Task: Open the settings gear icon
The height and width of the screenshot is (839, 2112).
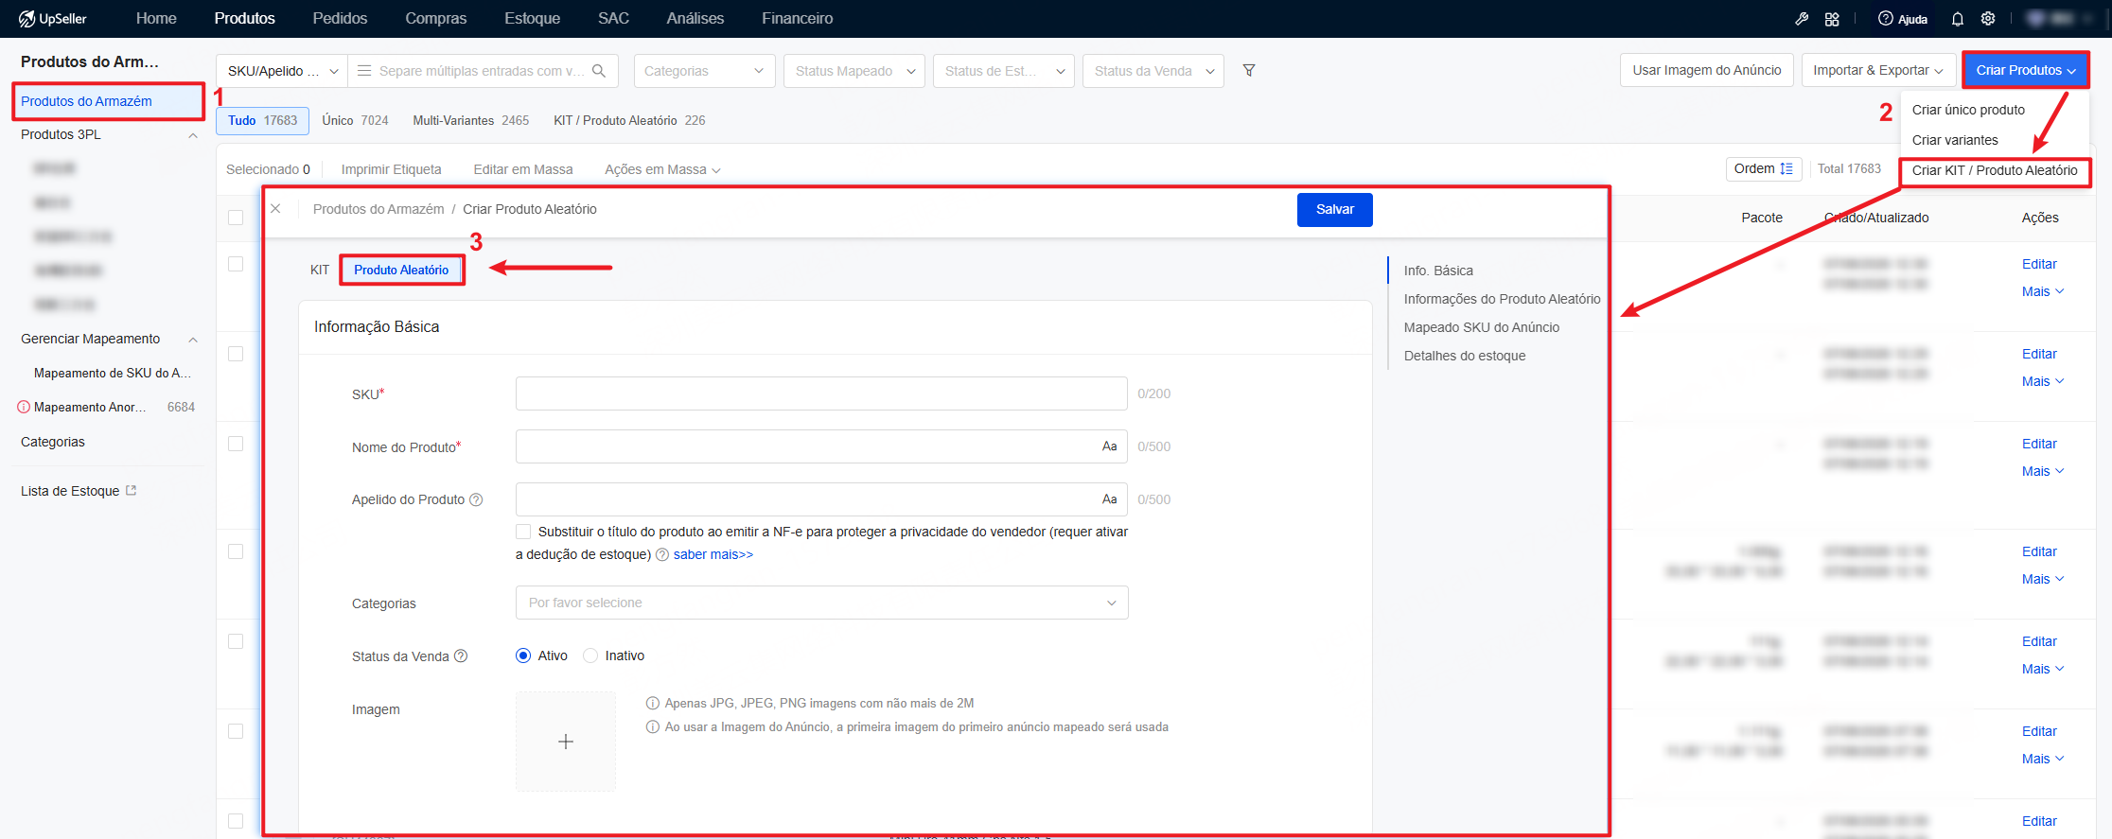Action: pos(1988,19)
